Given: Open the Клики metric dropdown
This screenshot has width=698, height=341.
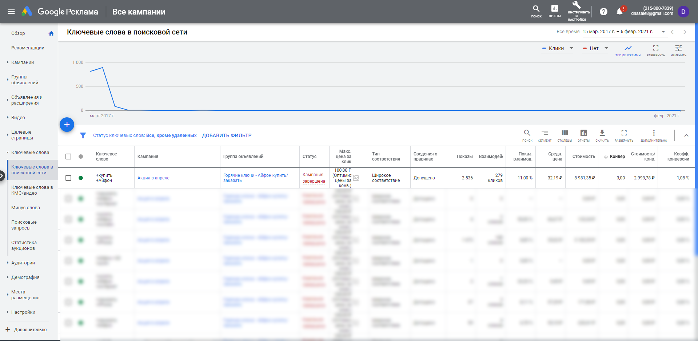Looking at the screenshot, I should tap(557, 48).
